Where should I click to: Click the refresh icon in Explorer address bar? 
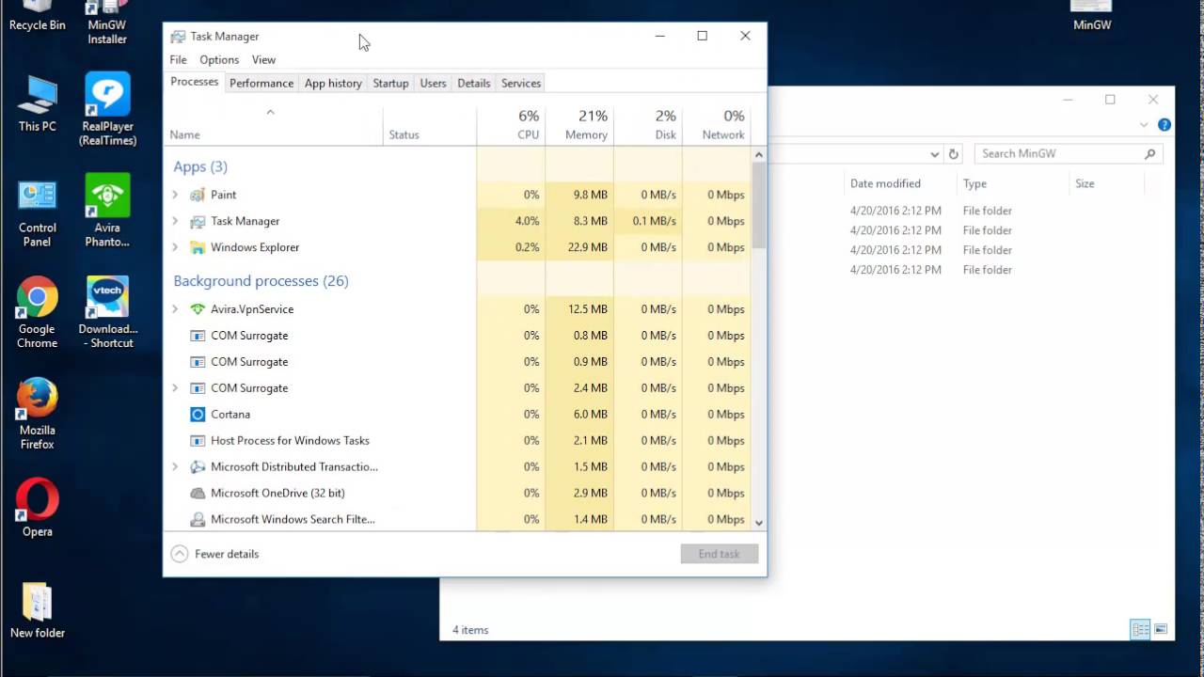click(x=954, y=154)
